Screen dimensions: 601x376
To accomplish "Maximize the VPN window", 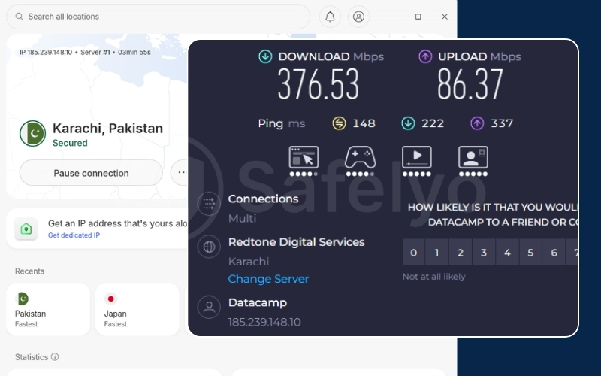I will (x=418, y=17).
